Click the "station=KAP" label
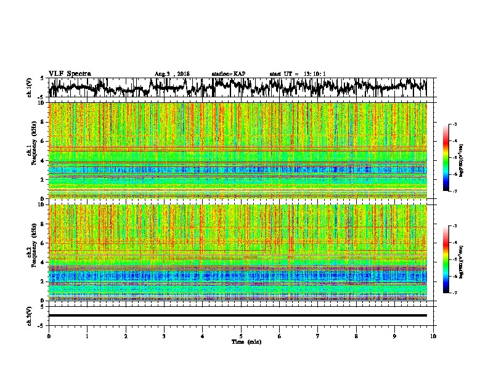The image size is (488, 377). [x=229, y=74]
